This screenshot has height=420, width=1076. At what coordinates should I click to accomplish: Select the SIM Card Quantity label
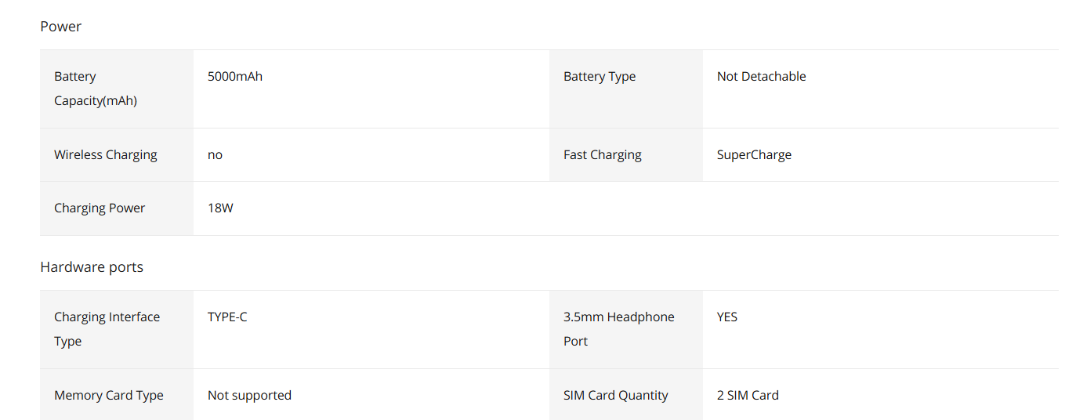pos(616,396)
